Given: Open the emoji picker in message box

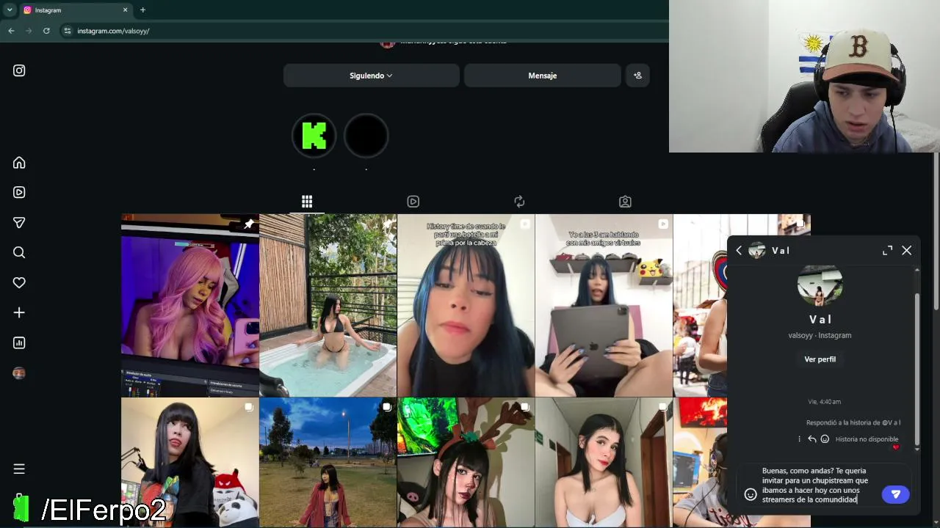Looking at the screenshot, I should coord(751,494).
